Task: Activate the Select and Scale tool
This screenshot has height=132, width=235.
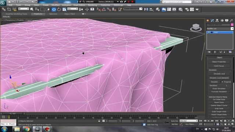Action: tap(64, 10)
